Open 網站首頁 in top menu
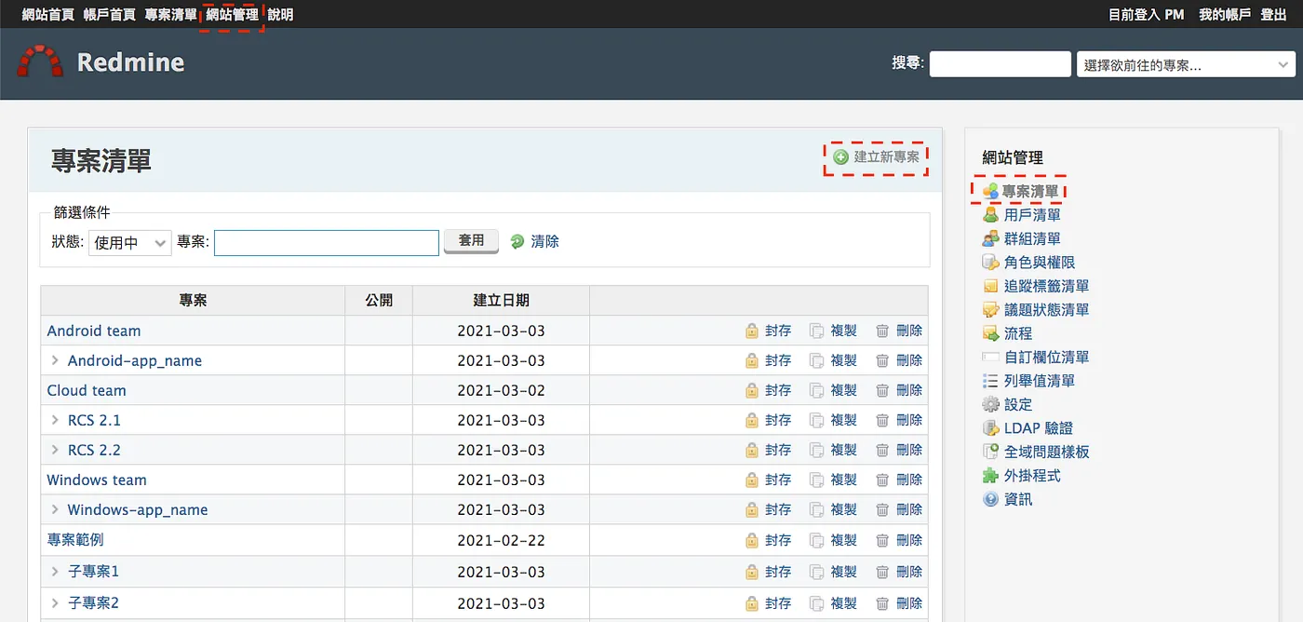This screenshot has width=1303, height=622. click(x=48, y=15)
